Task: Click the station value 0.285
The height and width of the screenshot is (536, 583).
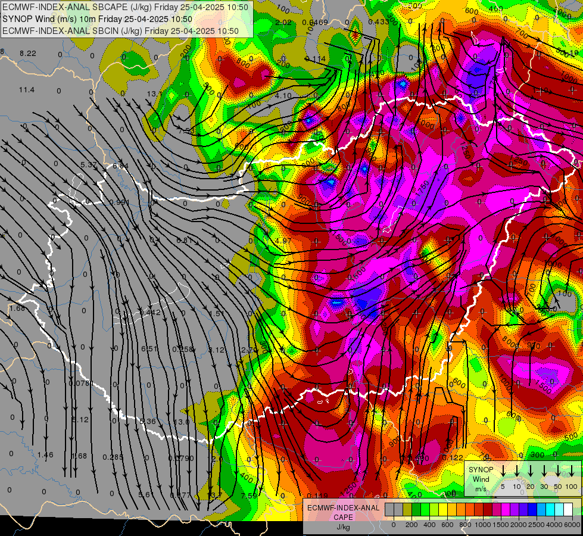Action: (113, 457)
